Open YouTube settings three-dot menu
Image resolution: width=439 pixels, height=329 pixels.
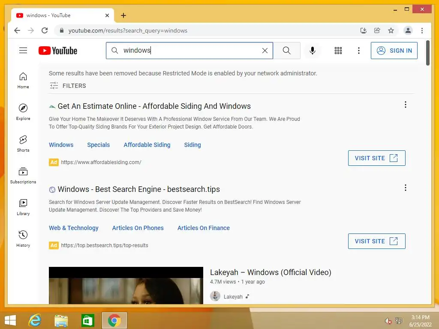358,51
